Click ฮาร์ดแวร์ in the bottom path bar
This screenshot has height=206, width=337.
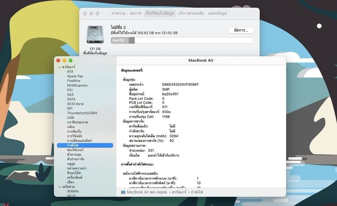click(x=179, y=192)
